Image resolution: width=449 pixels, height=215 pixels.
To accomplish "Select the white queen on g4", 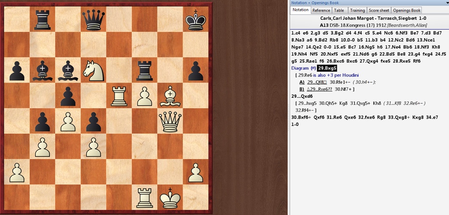I will point(170,120).
